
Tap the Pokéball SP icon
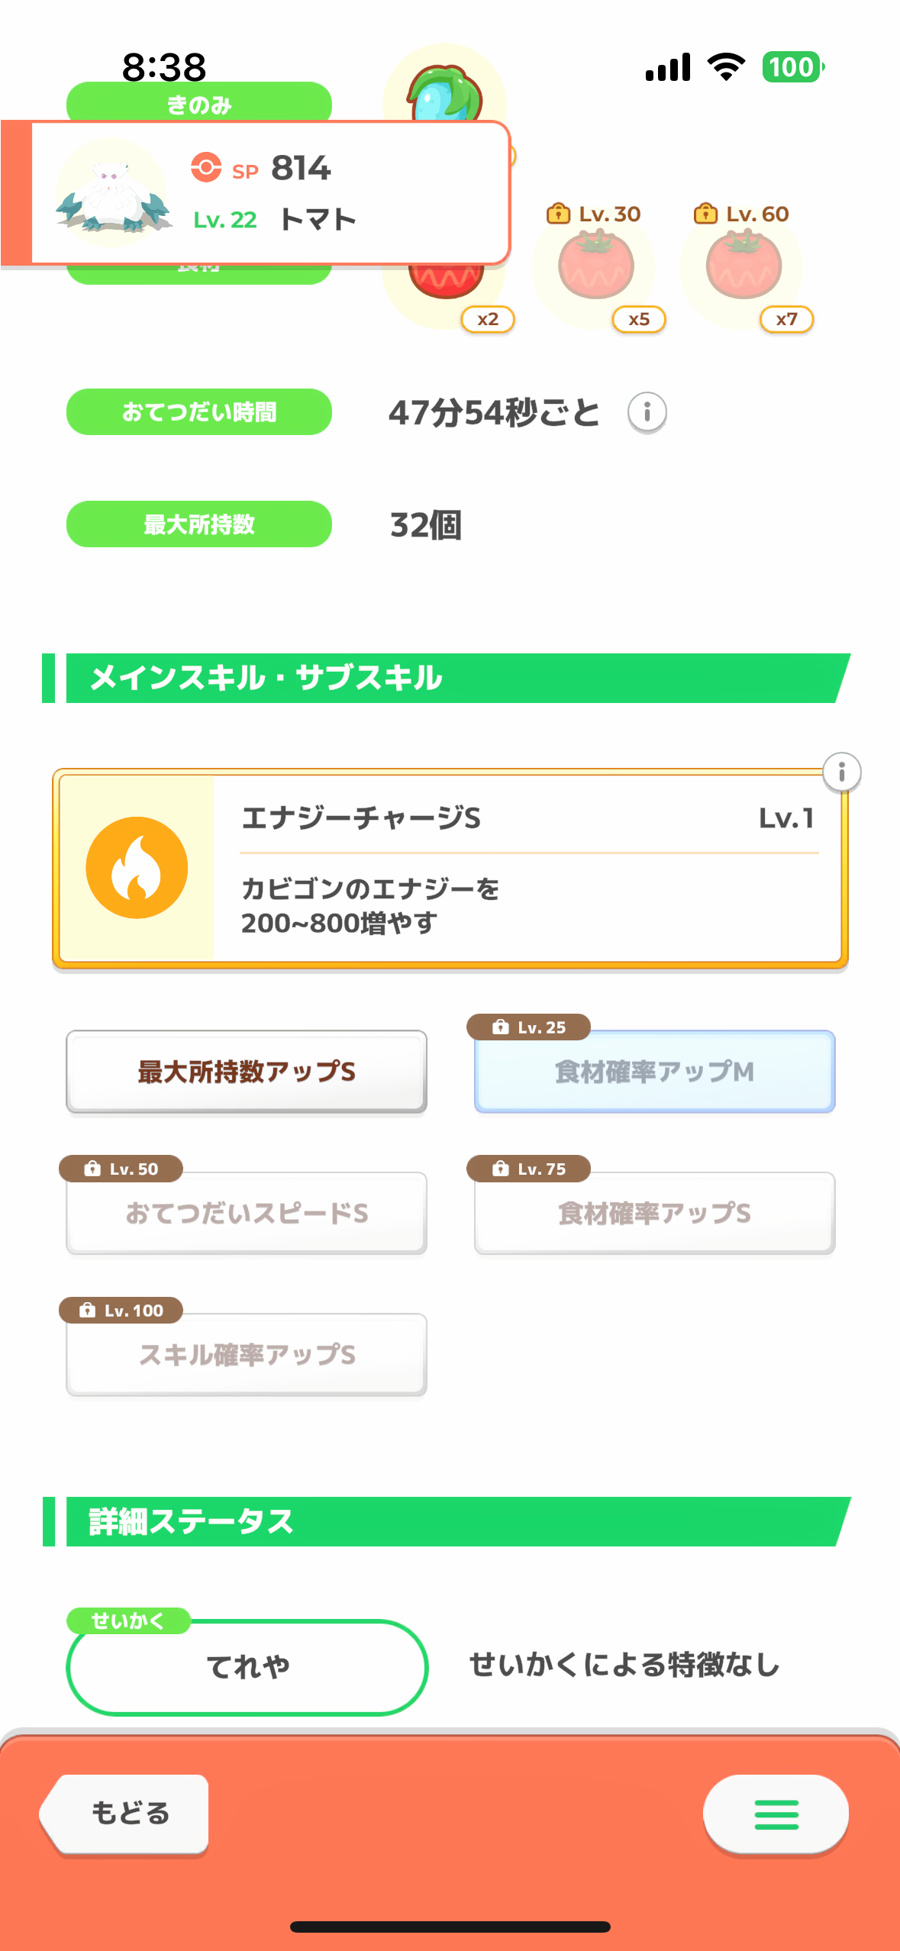click(x=206, y=167)
